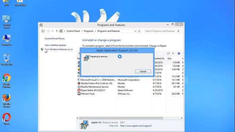The width and height of the screenshot is (235, 132).
Task: Open the recent locations dropdown arrow
Action: (x=53, y=31)
